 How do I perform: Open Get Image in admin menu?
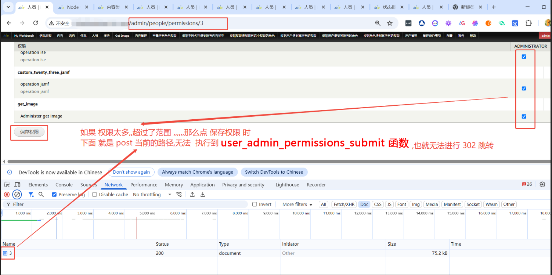tap(122, 36)
